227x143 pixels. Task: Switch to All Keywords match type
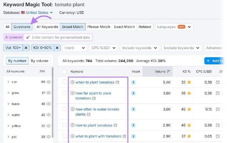[x=47, y=27]
